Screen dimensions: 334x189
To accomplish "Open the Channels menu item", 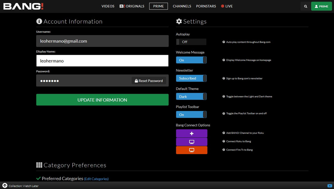I will tap(182, 6).
